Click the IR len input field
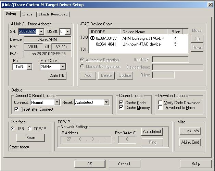 (163, 75)
